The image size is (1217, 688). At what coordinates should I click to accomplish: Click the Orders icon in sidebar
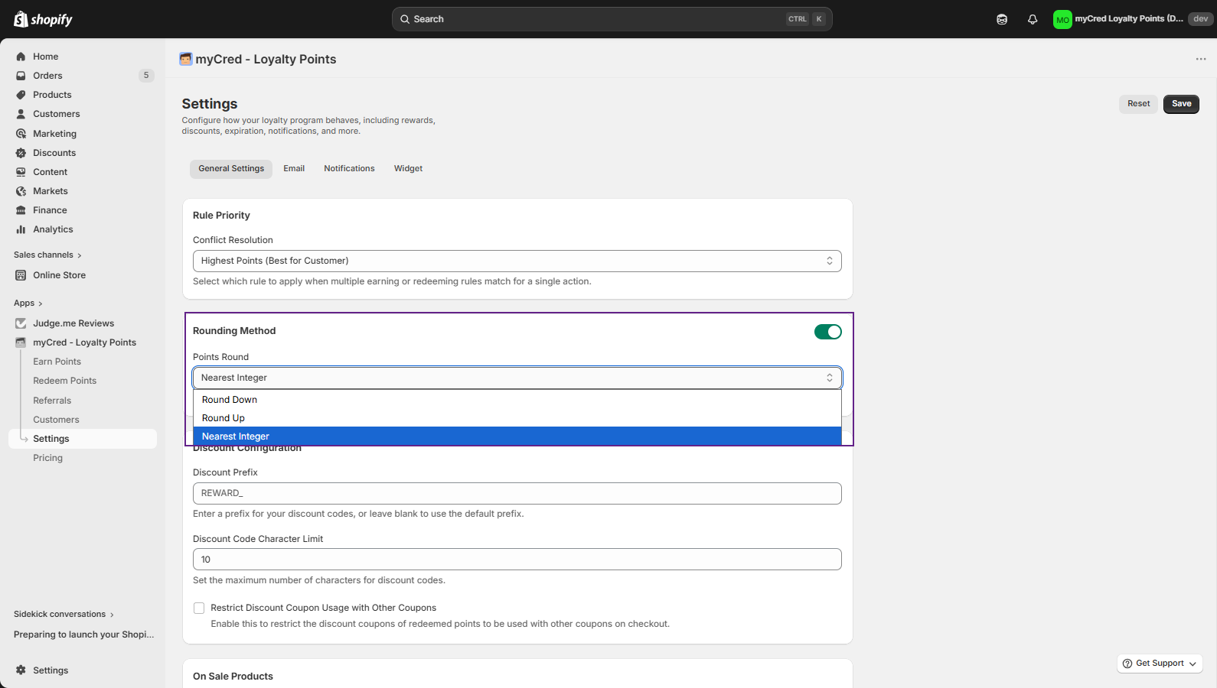21,76
